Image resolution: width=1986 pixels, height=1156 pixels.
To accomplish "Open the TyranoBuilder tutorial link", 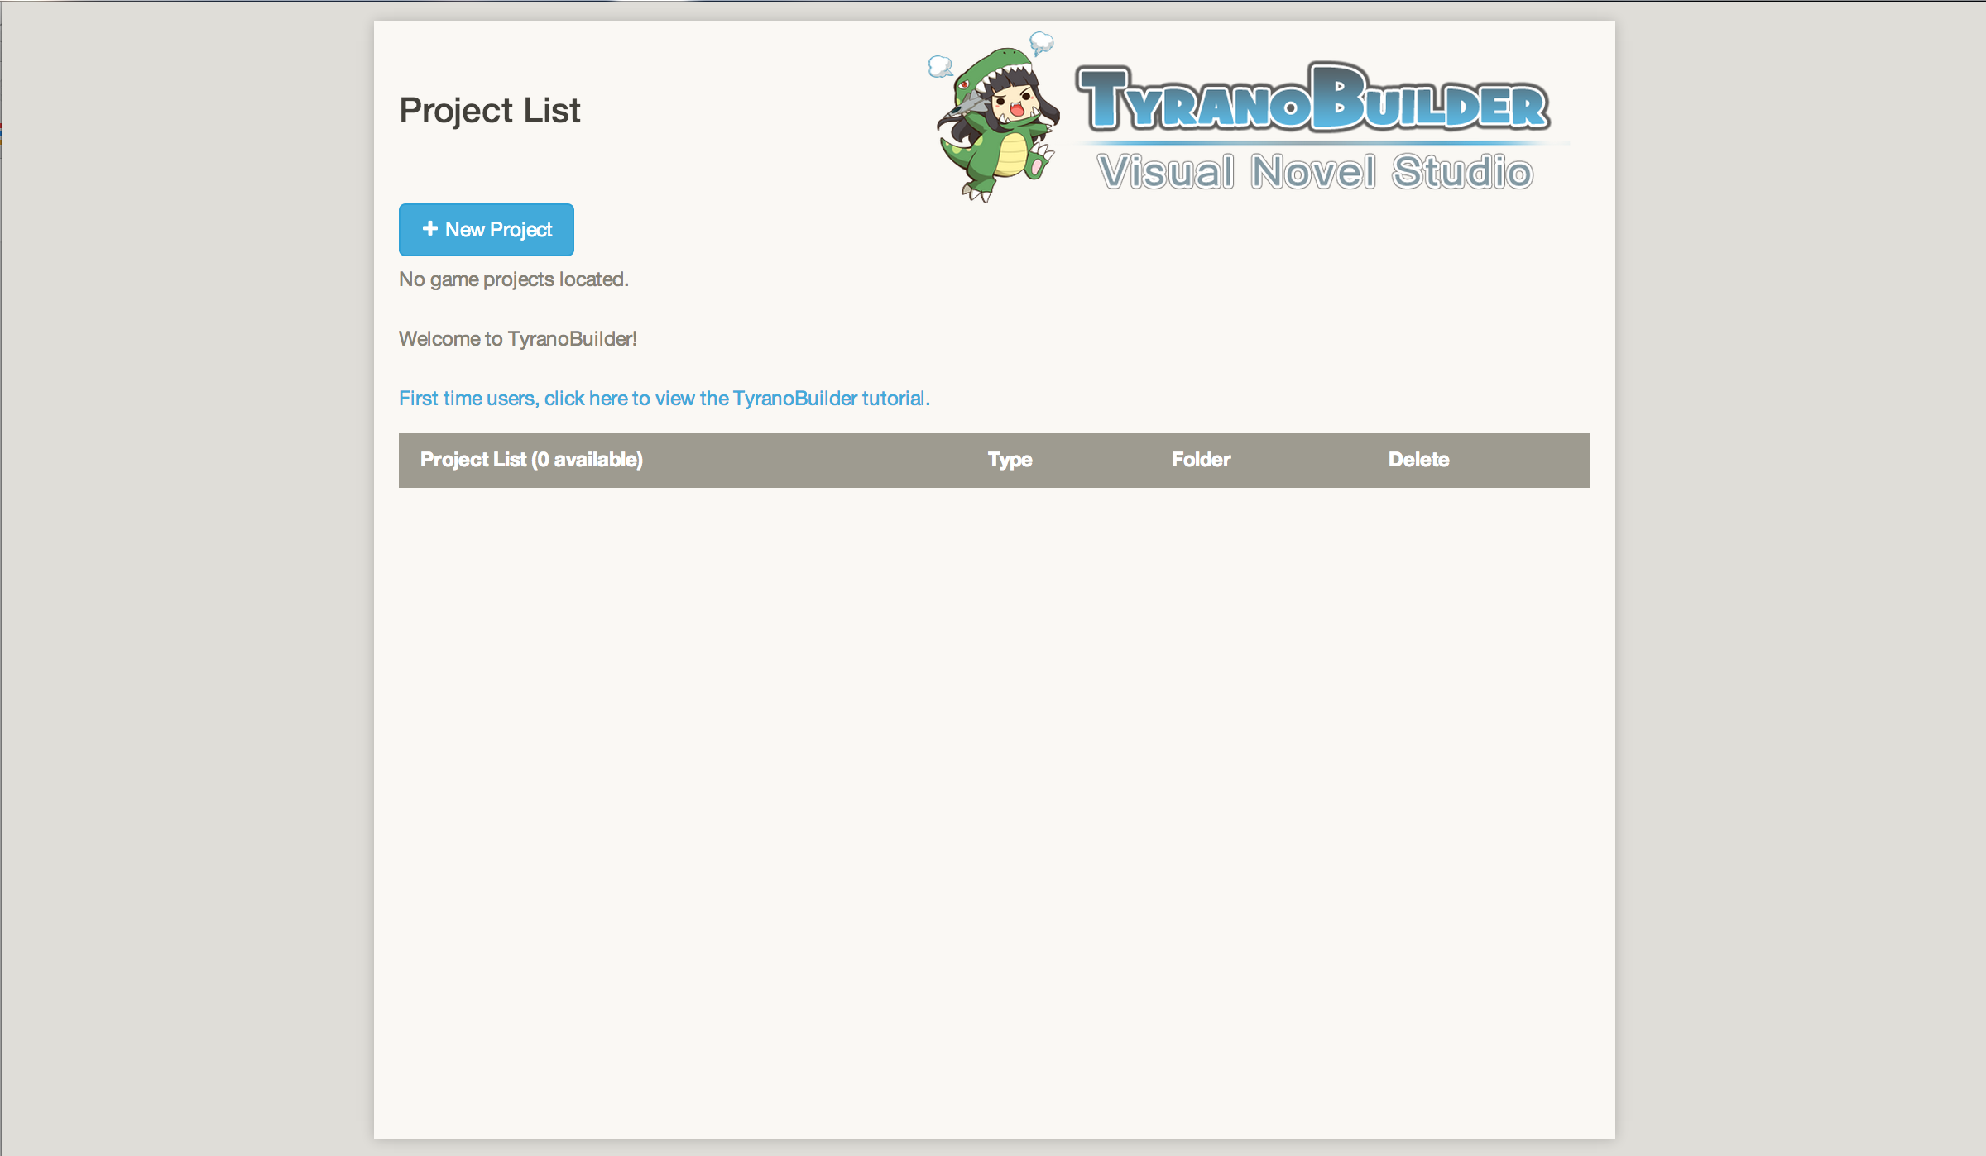I will point(664,399).
